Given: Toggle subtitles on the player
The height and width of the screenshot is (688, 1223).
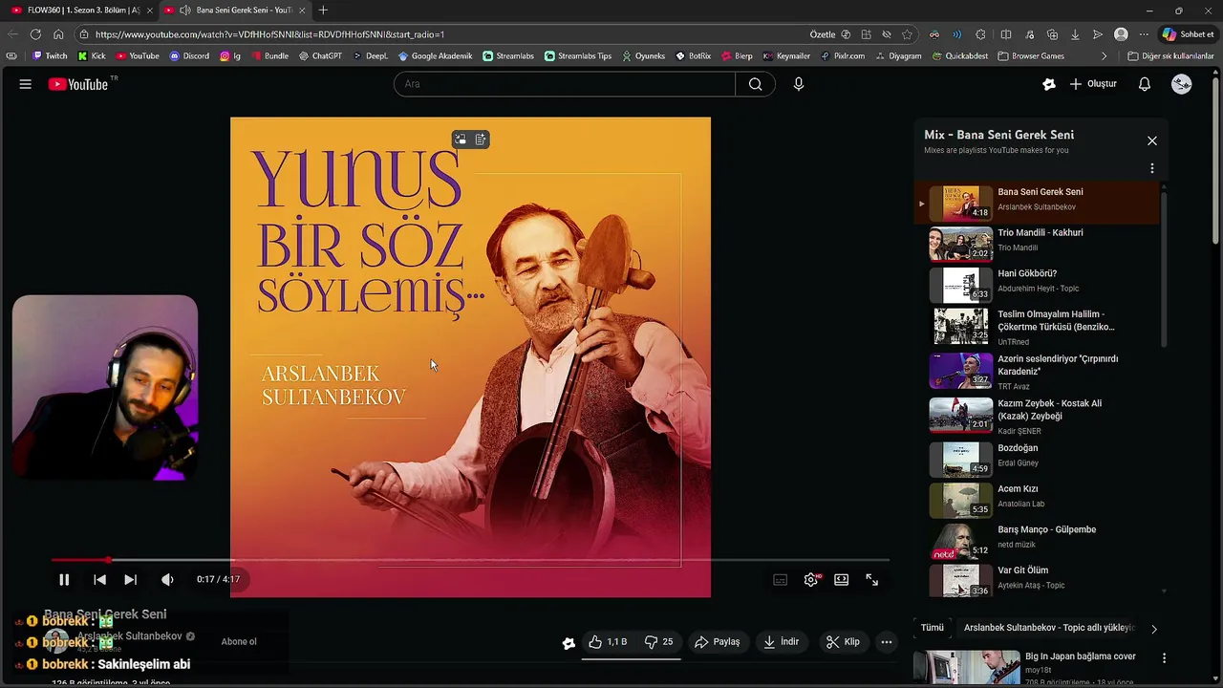Looking at the screenshot, I should pos(780,580).
